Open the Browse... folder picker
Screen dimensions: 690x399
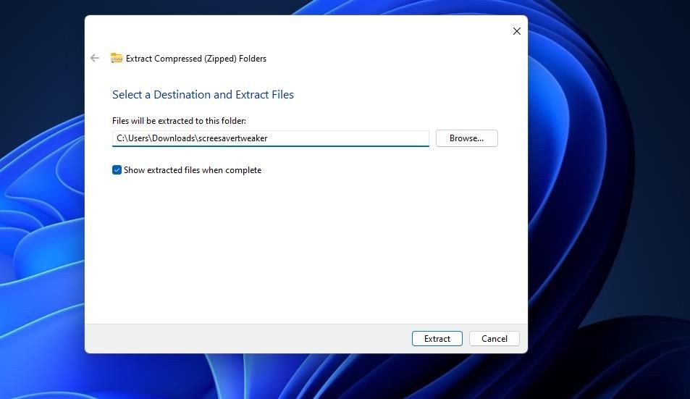pos(466,138)
